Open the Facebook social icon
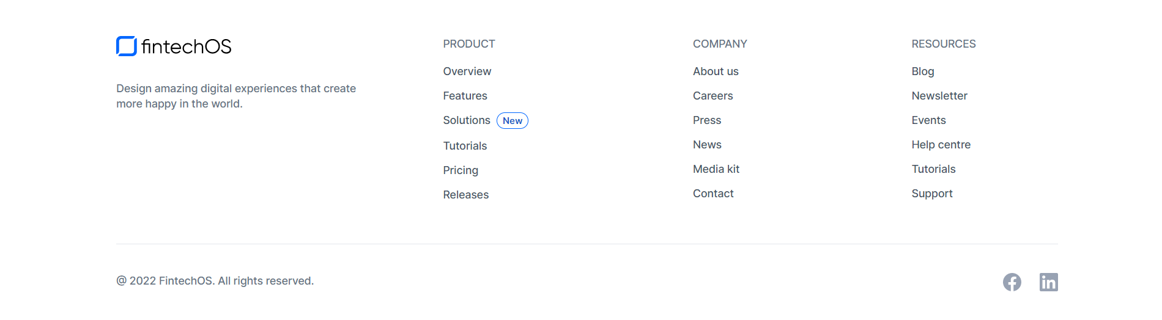This screenshot has height=320, width=1162. (x=1012, y=282)
